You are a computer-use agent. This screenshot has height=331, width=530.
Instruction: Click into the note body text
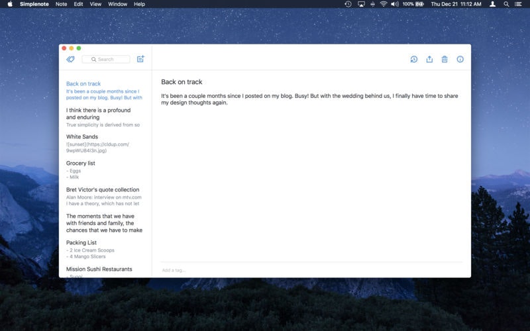pos(309,99)
